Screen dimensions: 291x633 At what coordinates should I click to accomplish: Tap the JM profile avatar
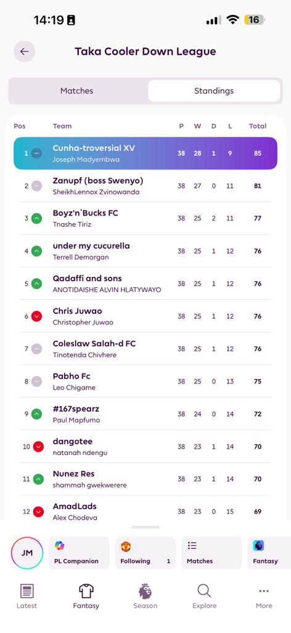click(27, 553)
